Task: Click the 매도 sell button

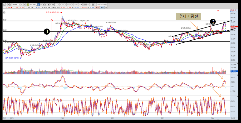Action: pyautogui.click(x=102, y=8)
